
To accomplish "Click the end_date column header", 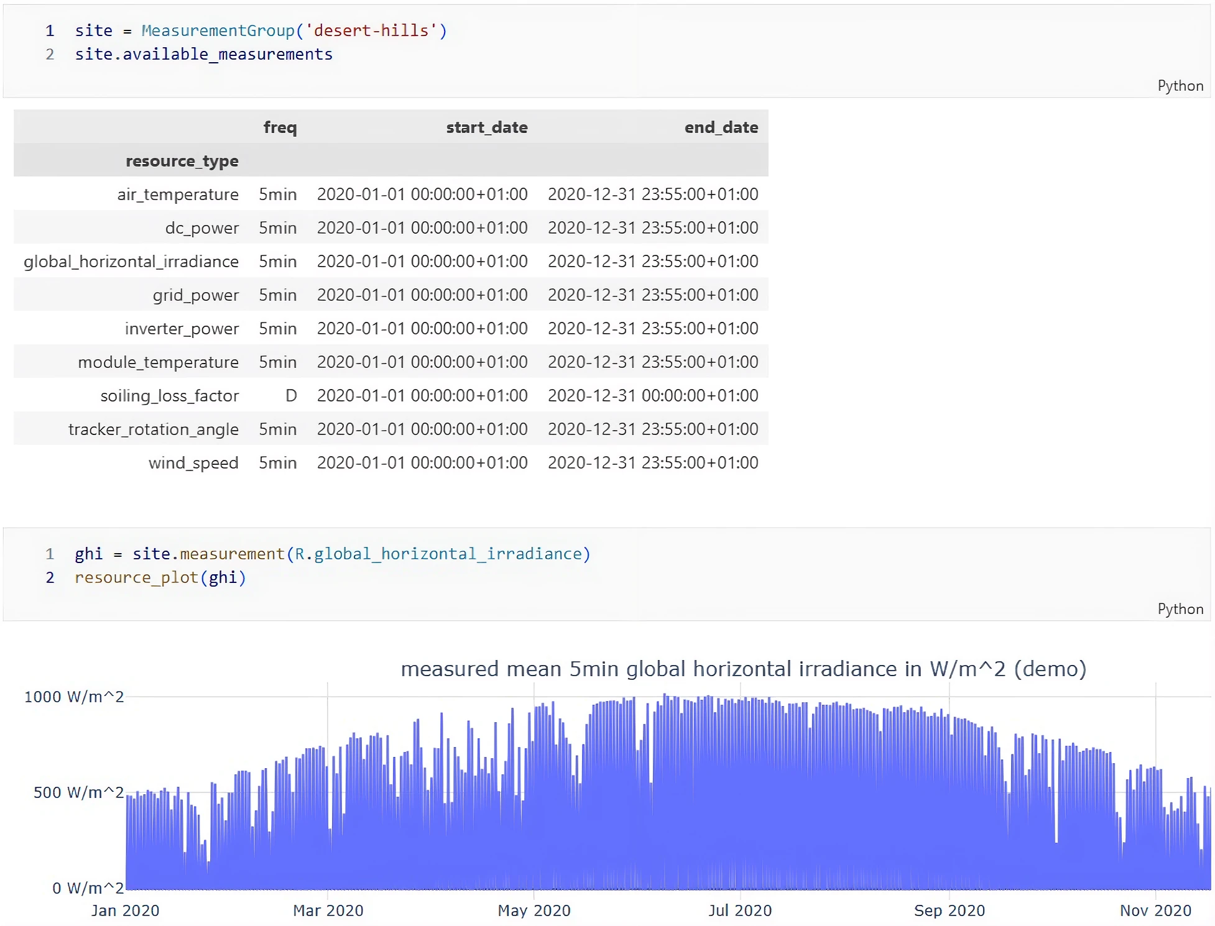I will point(721,127).
